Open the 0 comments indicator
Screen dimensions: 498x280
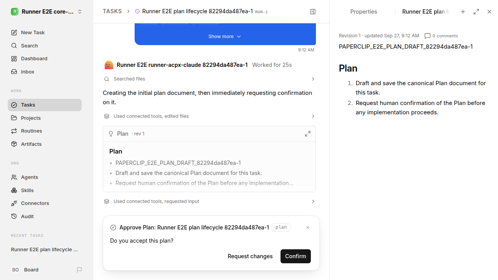pyautogui.click(x=441, y=36)
